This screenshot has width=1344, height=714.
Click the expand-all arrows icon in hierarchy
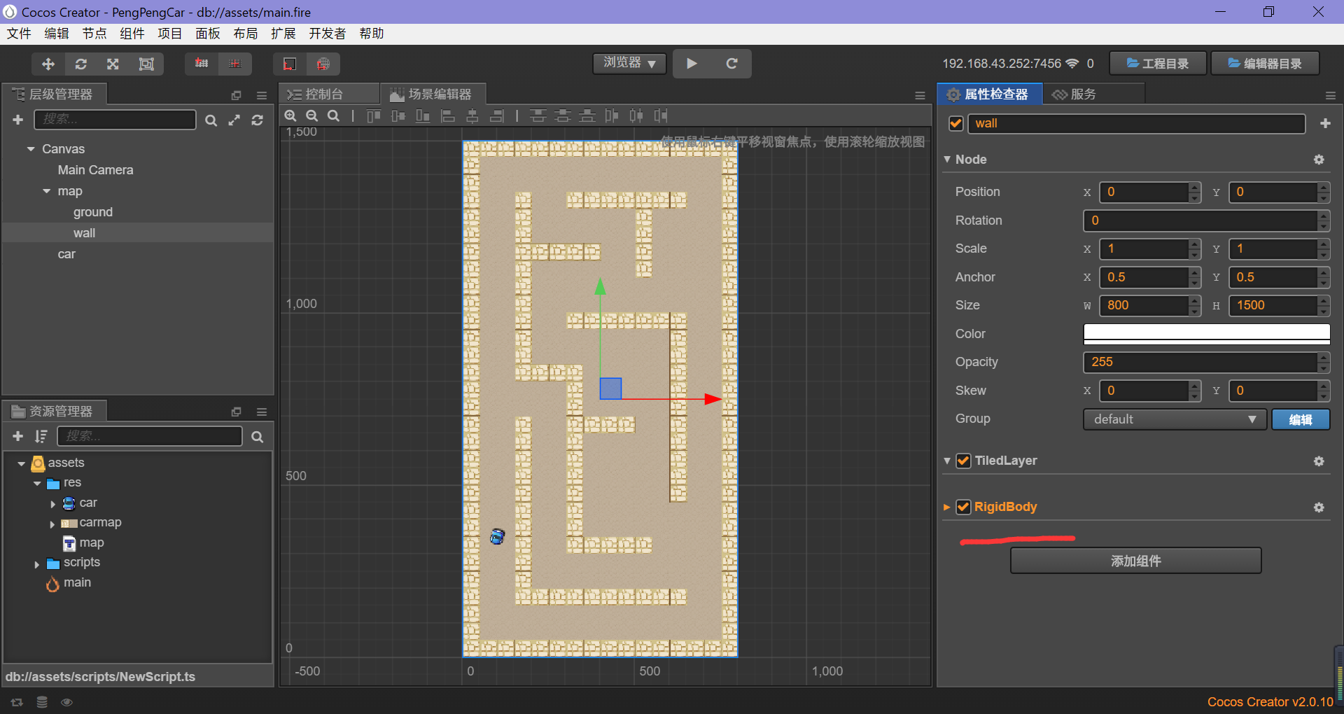[x=234, y=120]
